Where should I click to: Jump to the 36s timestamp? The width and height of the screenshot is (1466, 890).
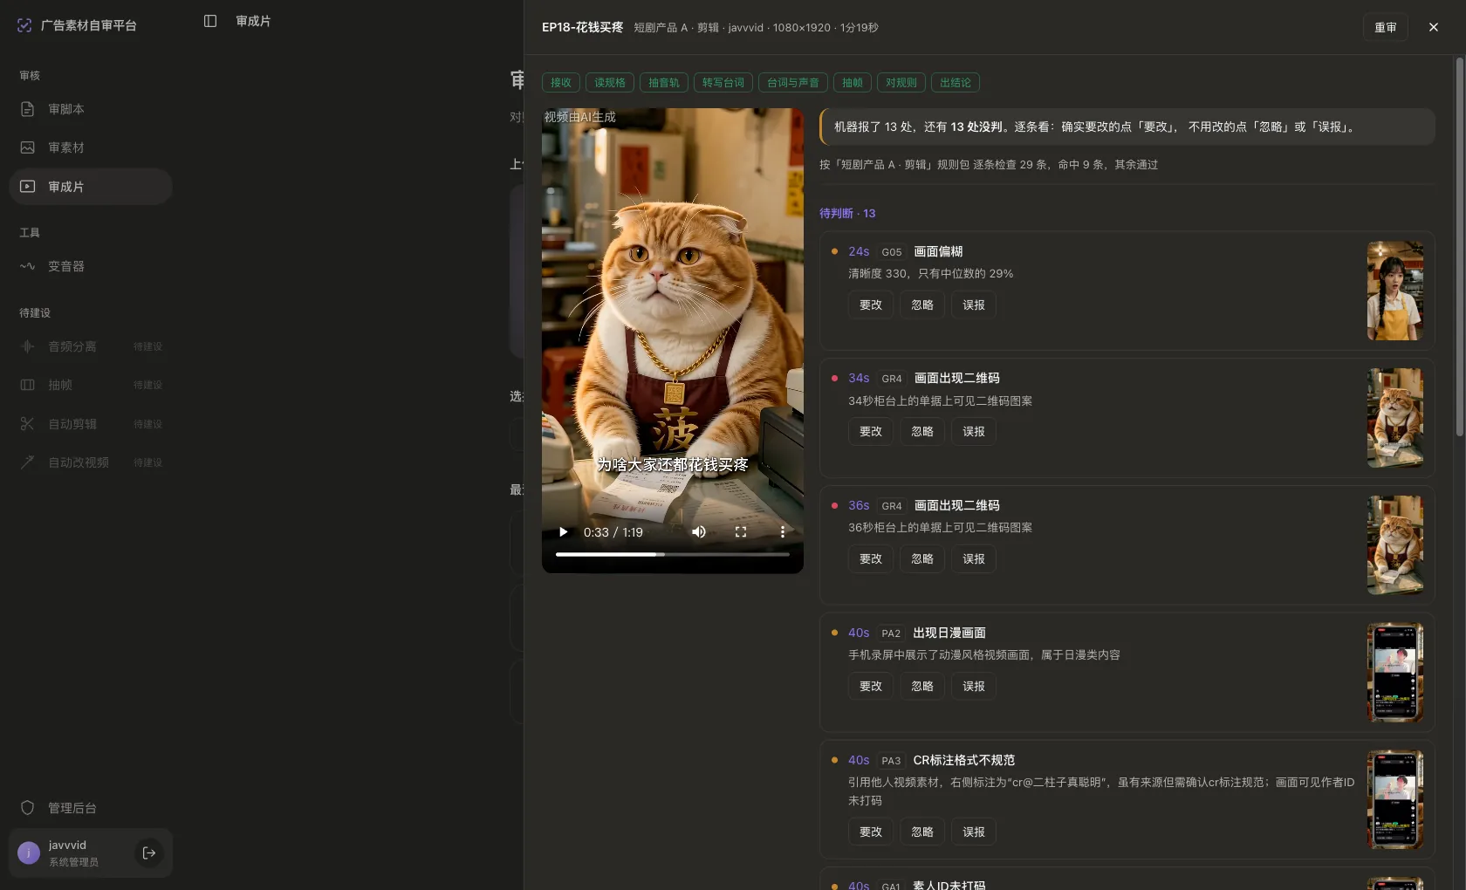point(859,505)
